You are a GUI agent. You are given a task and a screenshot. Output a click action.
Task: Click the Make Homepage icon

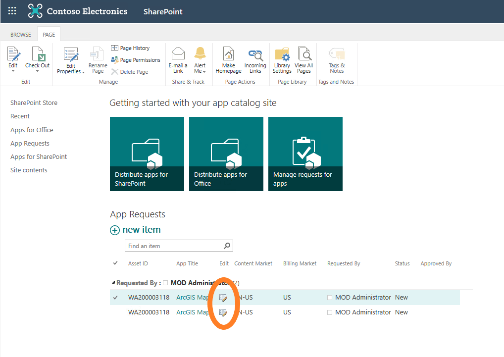[x=228, y=54]
